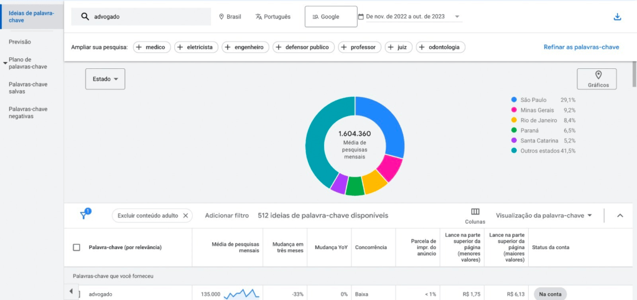Expand 'Visualização da palavra-chave' dropdown
Viewport: 637px width, 300px height.
pos(544,216)
